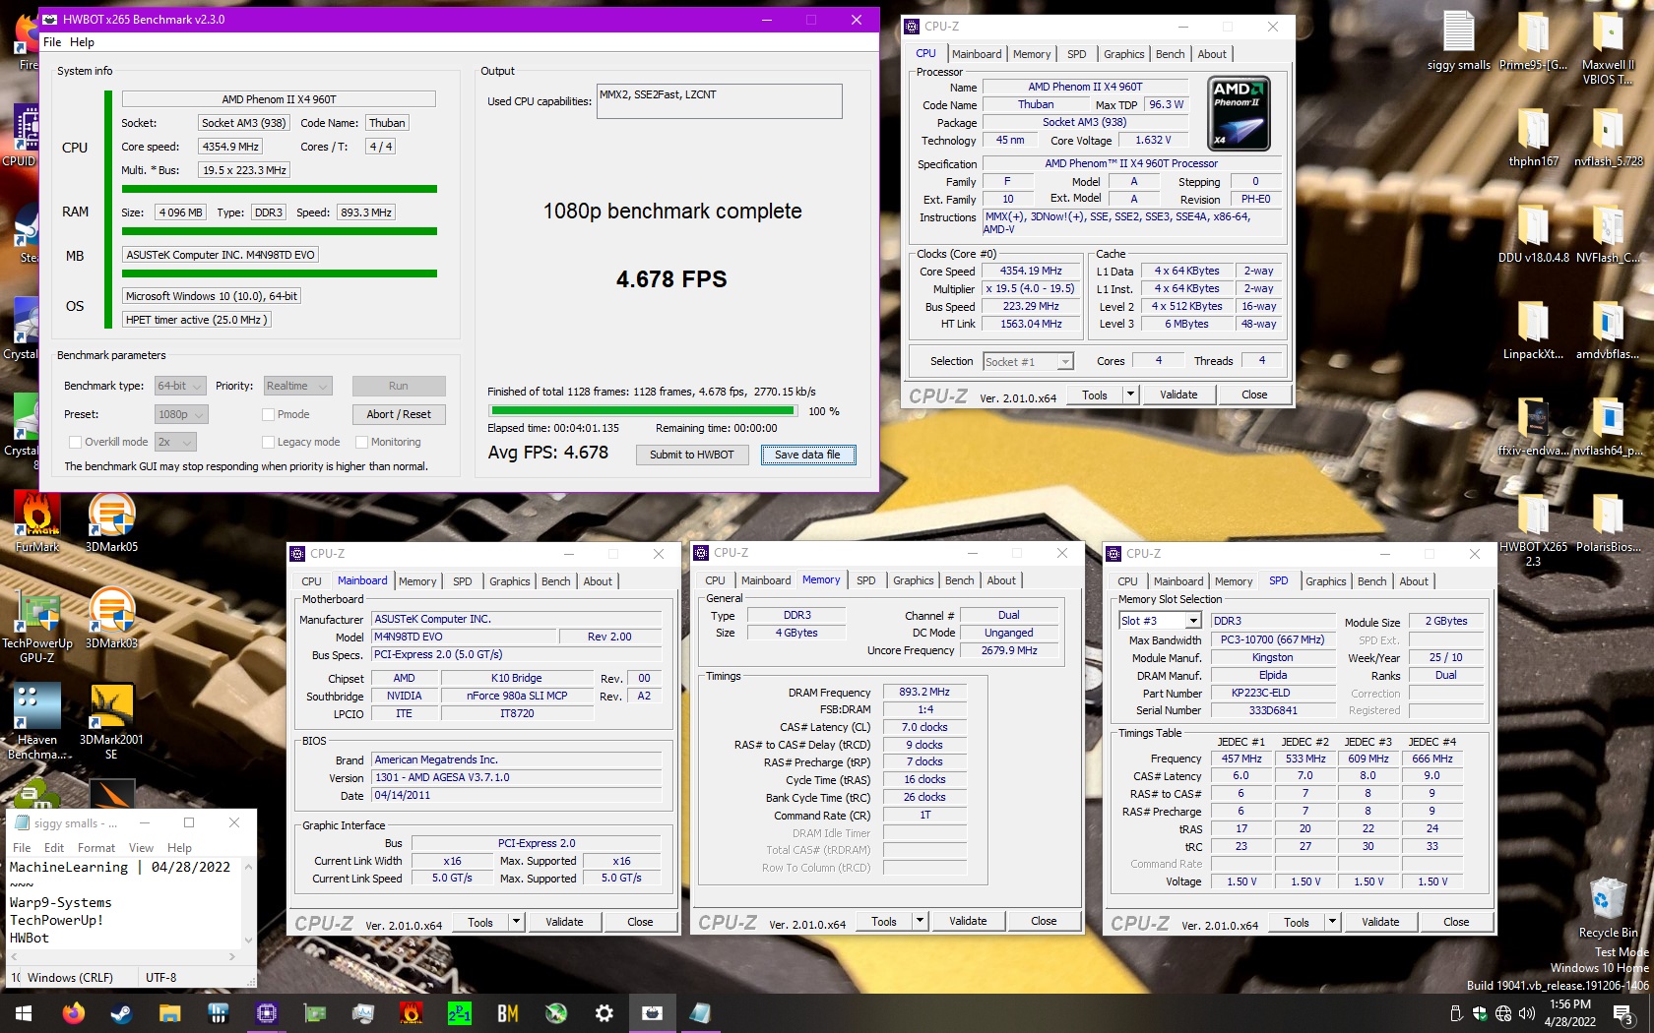Open the 3DMark2001 SE desktop icon
The width and height of the screenshot is (1654, 1033).
[x=111, y=721]
